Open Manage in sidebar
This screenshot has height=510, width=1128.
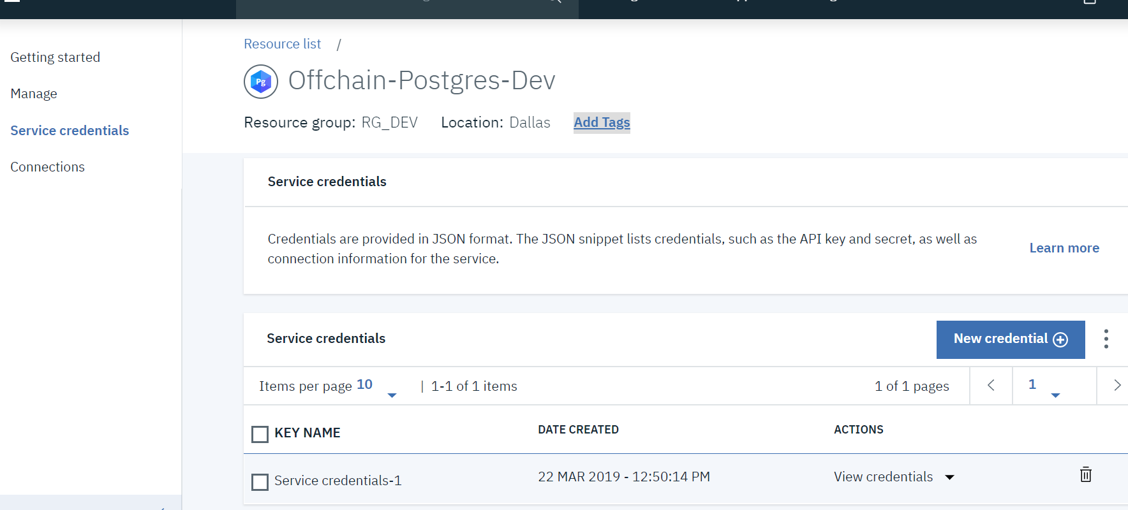tap(34, 94)
